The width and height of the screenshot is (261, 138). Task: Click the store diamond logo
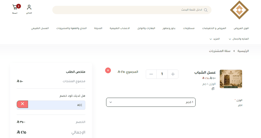pyautogui.click(x=239, y=10)
